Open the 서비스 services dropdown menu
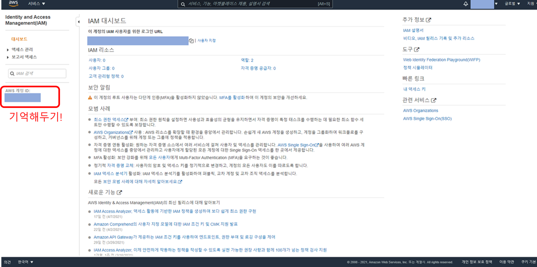 (x=36, y=3)
